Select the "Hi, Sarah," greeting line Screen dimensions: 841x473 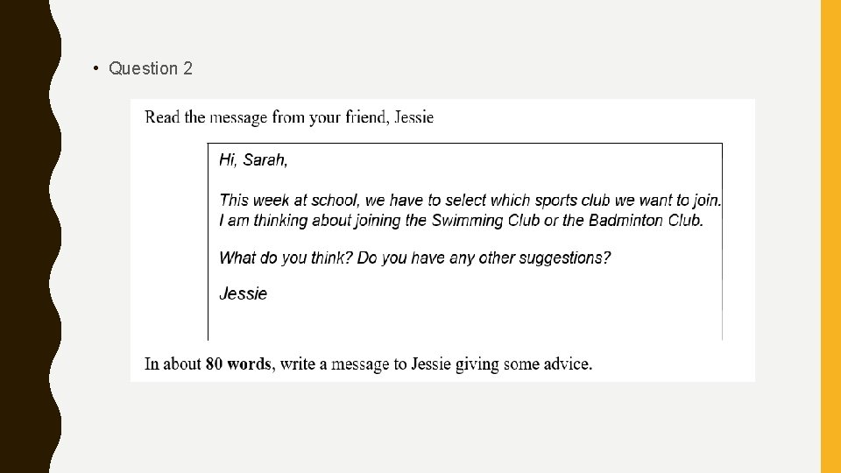[253, 159]
